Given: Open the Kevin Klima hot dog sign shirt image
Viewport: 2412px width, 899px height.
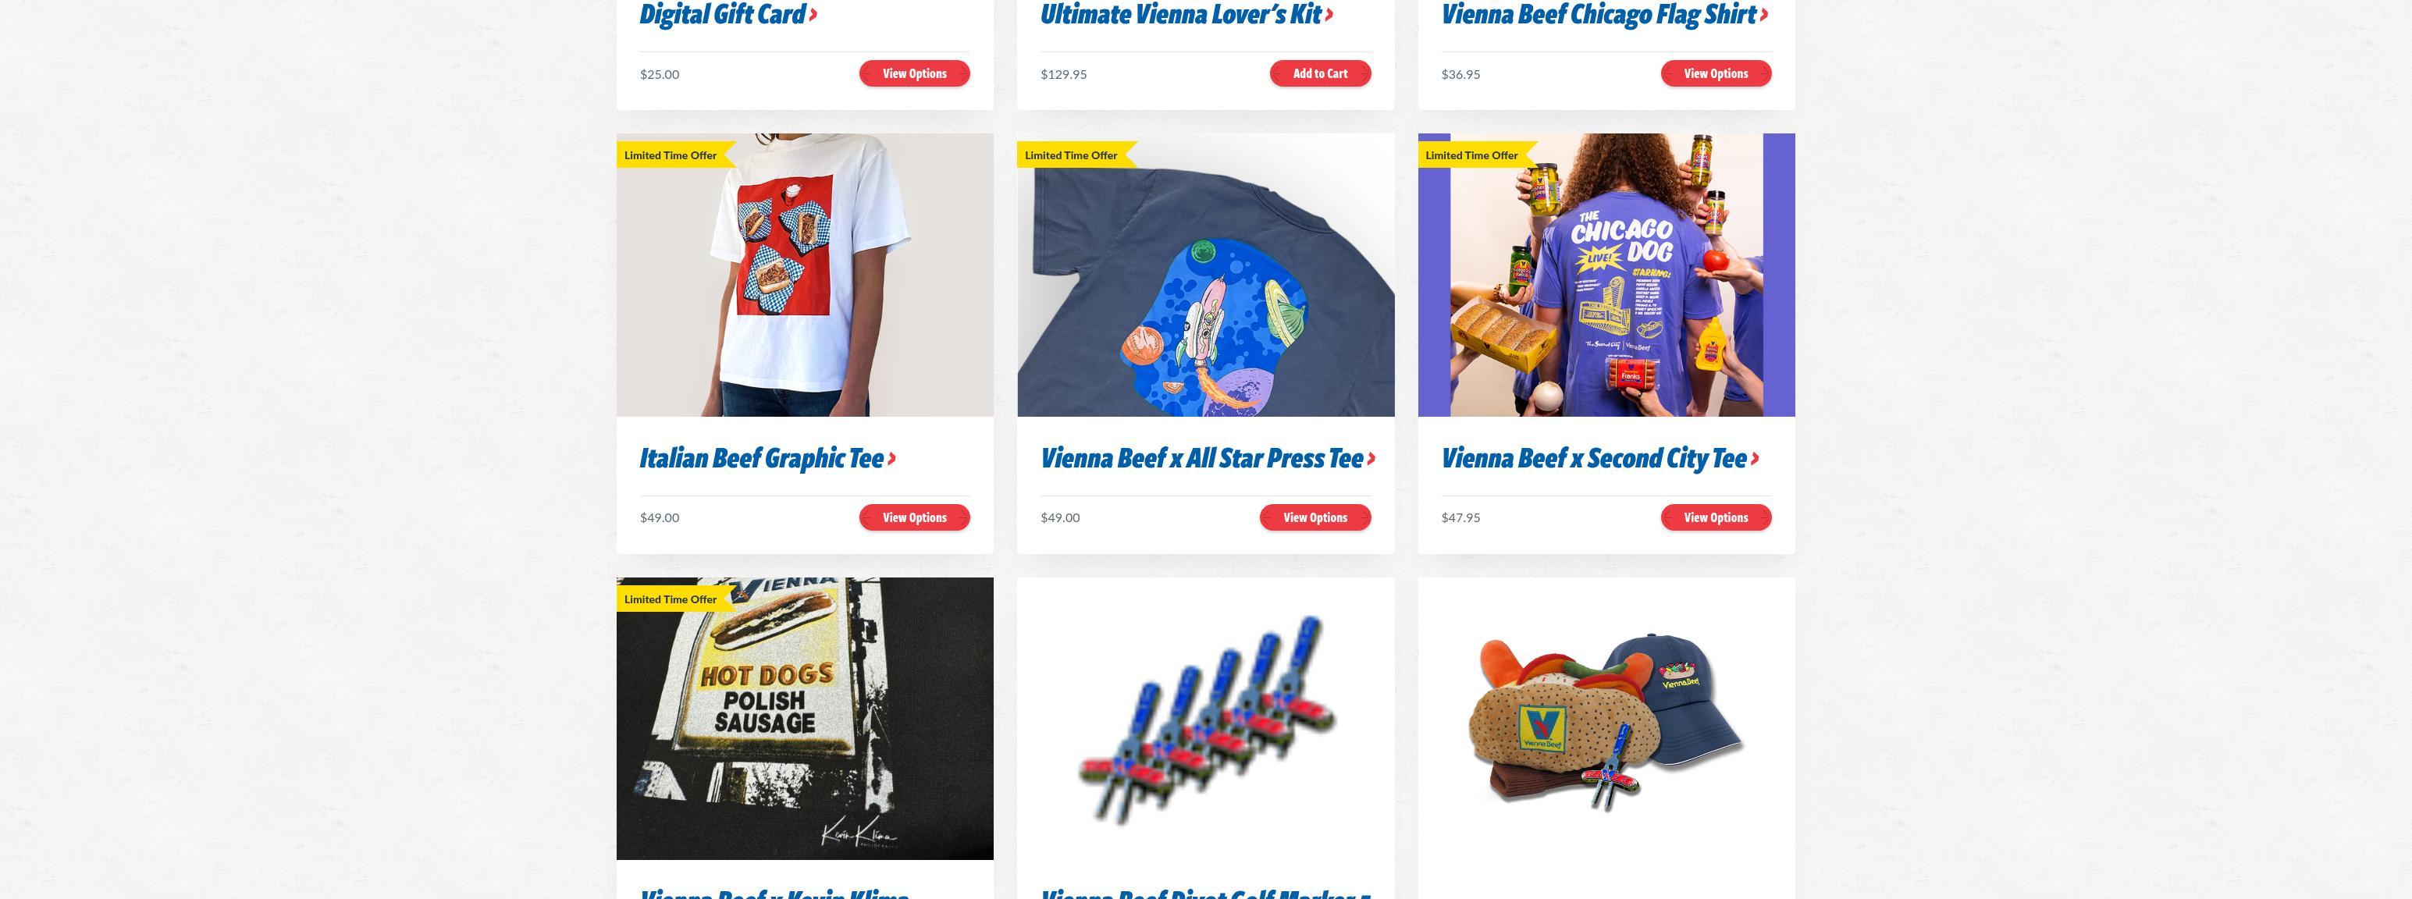Looking at the screenshot, I should click(804, 718).
